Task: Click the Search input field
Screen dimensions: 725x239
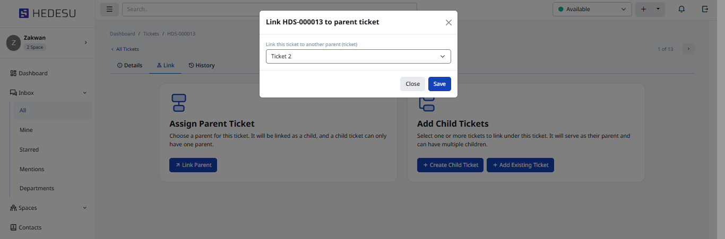Action: point(269,9)
